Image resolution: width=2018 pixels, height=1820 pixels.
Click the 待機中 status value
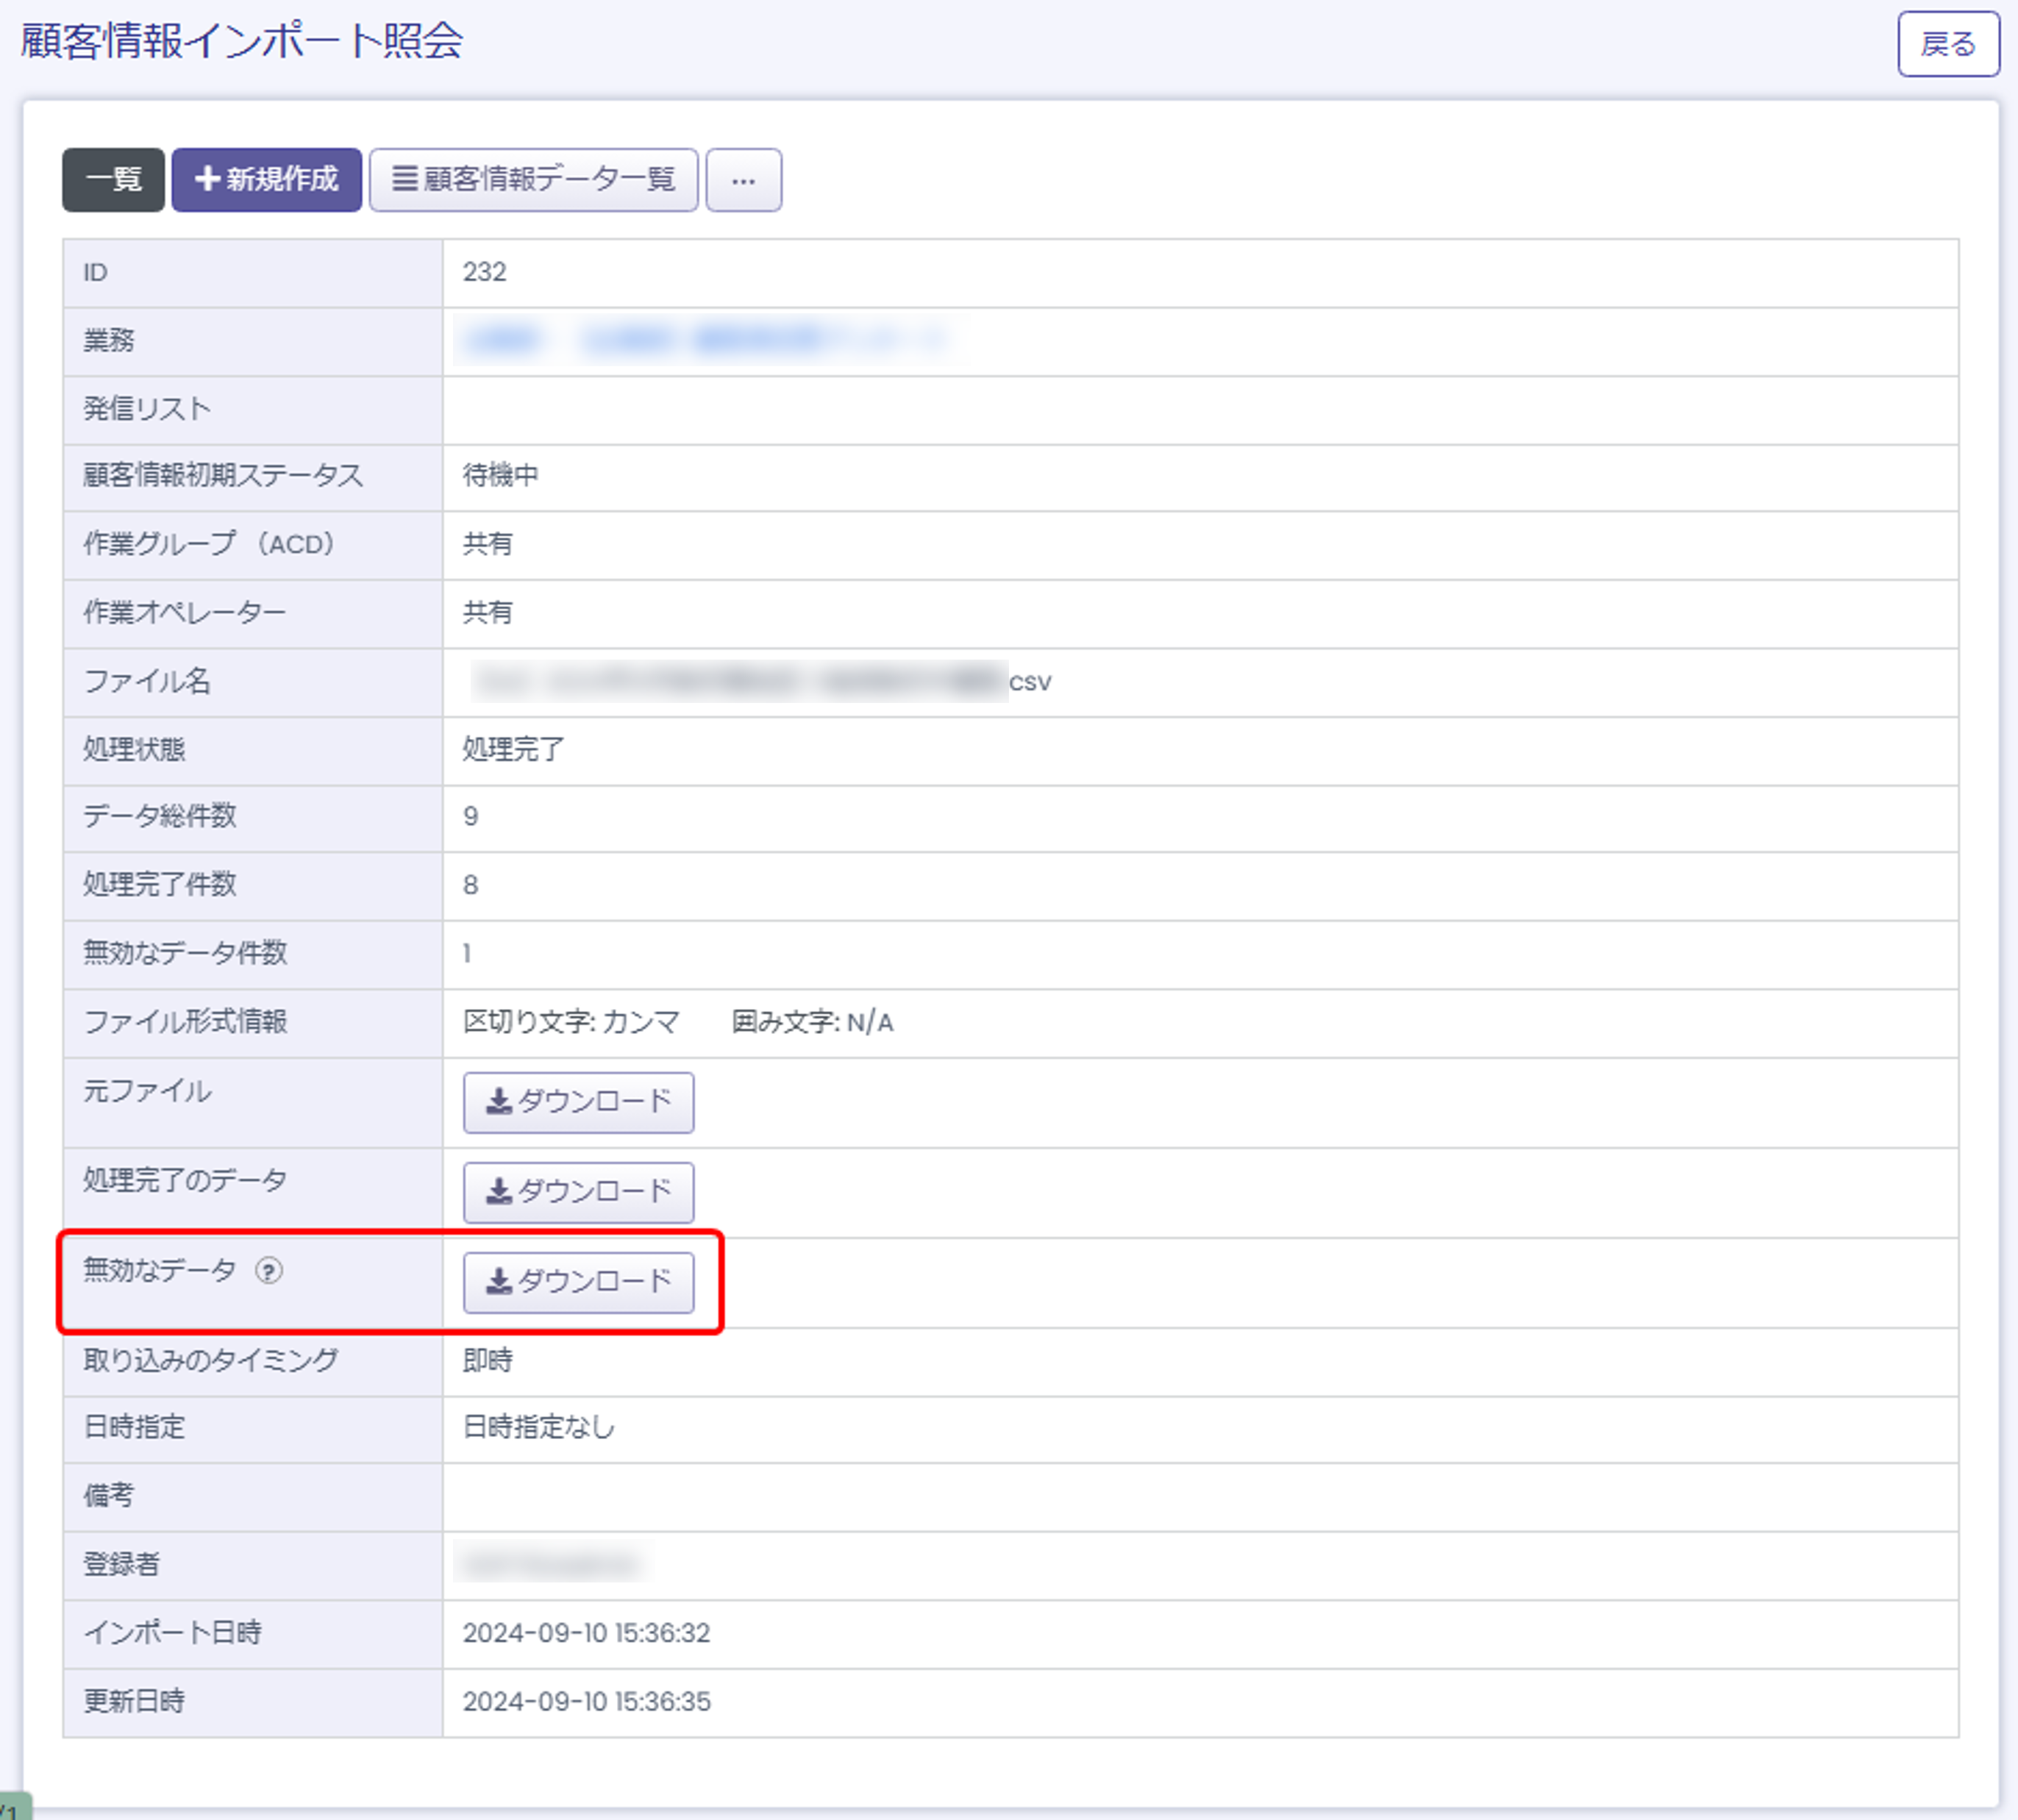(x=500, y=475)
